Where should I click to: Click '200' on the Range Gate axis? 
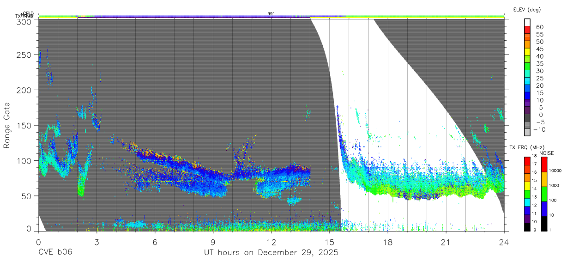coord(24,90)
